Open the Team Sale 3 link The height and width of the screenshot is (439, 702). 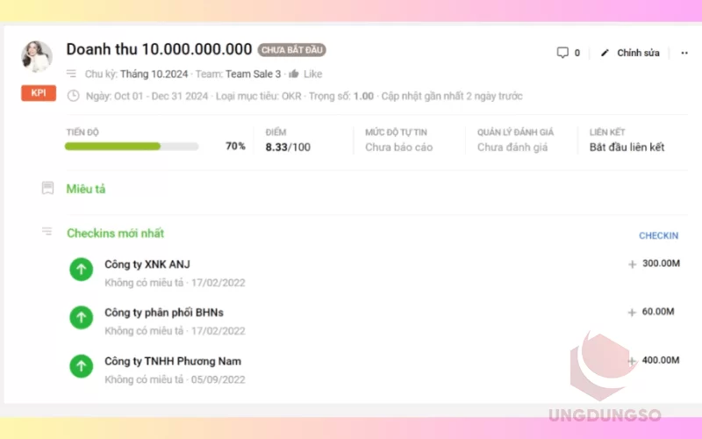[x=254, y=75]
